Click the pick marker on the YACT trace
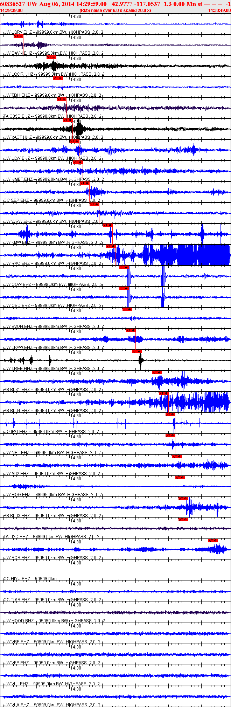The width and height of the screenshot is (231, 707). pyautogui.click(x=68, y=120)
